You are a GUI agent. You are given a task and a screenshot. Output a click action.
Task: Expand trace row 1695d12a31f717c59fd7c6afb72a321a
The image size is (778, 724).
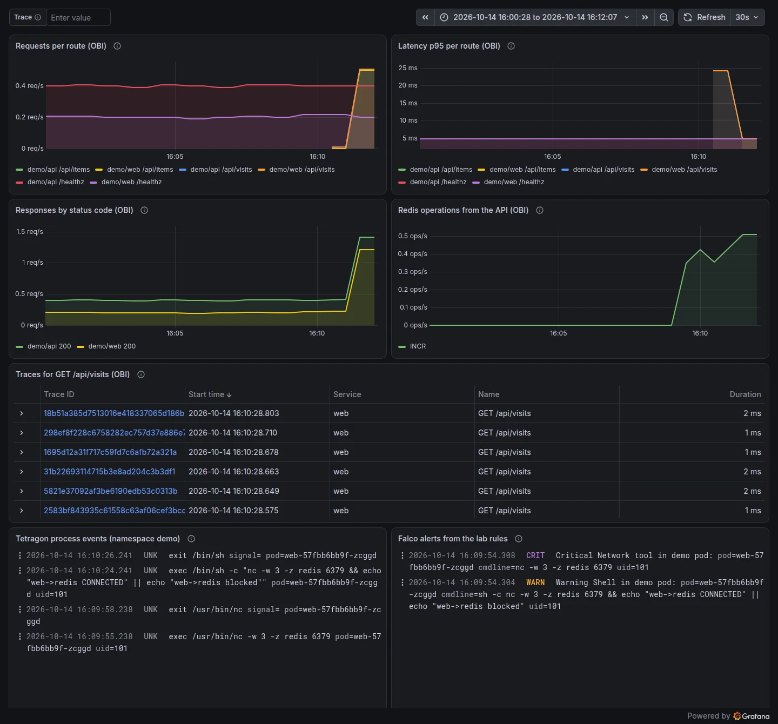point(22,452)
